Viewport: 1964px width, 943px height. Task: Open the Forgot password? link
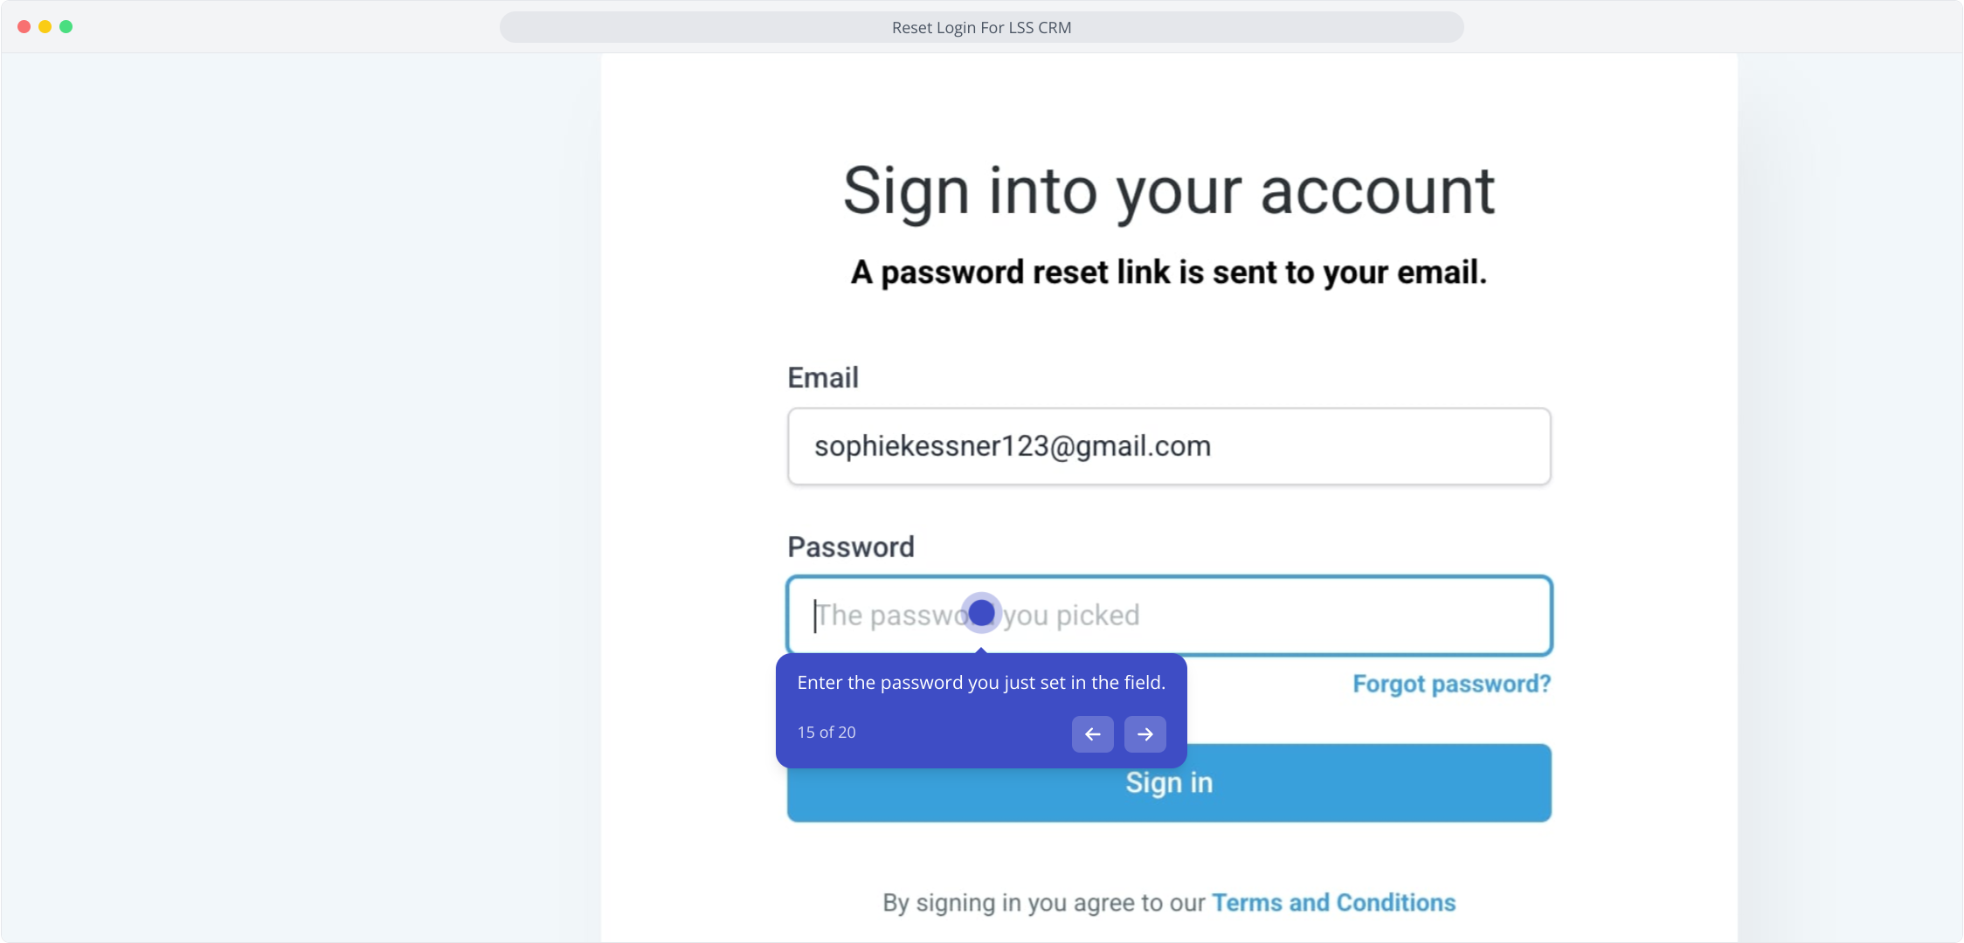click(1451, 684)
